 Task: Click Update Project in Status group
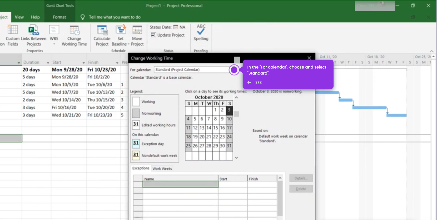(168, 35)
